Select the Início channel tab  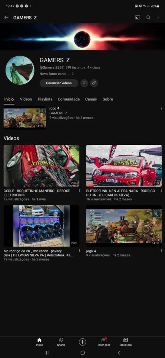click(9, 99)
